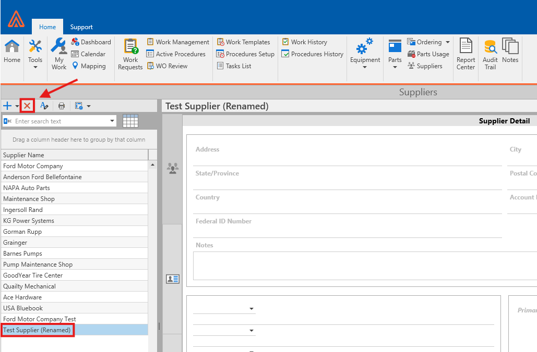This screenshot has width=537, height=352.
Task: Click the red X delete supplier icon
Action: coord(27,106)
